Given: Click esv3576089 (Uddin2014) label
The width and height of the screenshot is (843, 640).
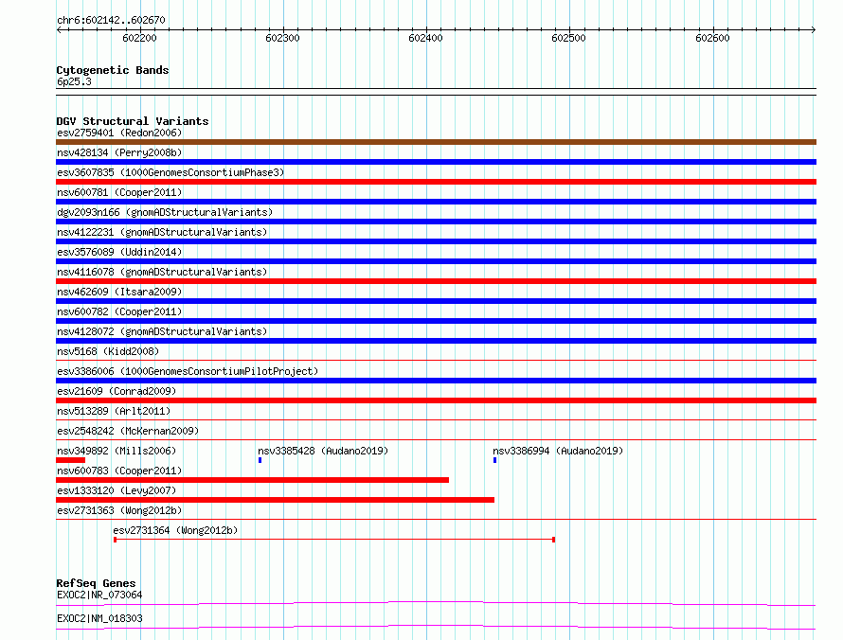Looking at the screenshot, I should [119, 252].
